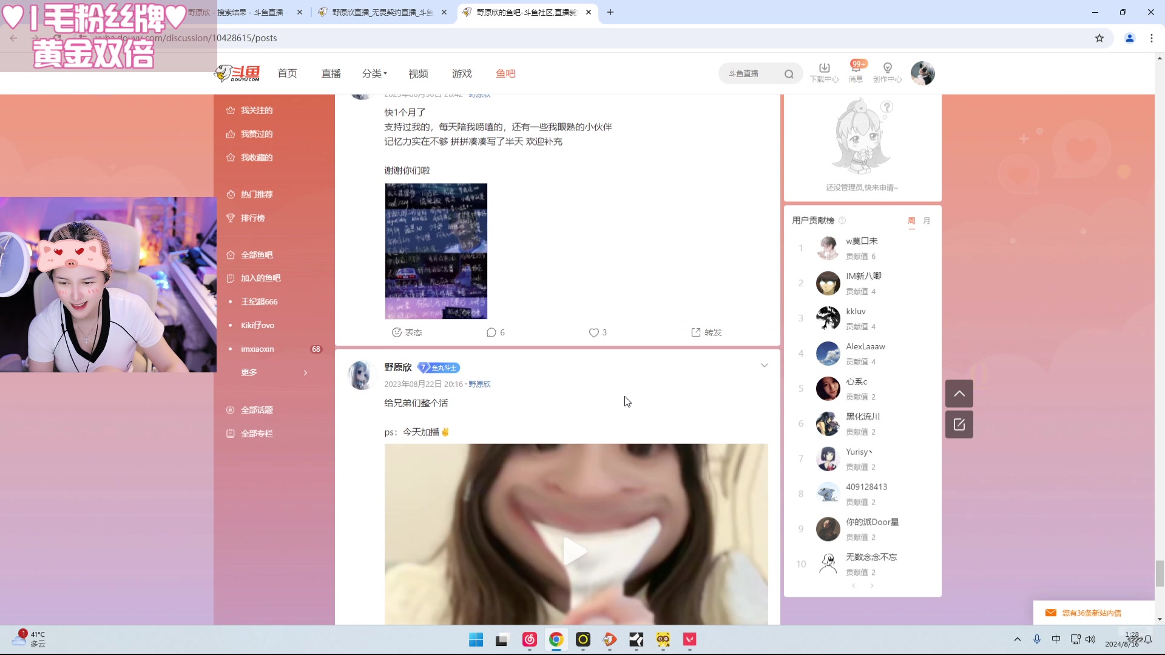Like the post with 3 likes
Viewport: 1165px width, 655px height.
[x=598, y=332]
